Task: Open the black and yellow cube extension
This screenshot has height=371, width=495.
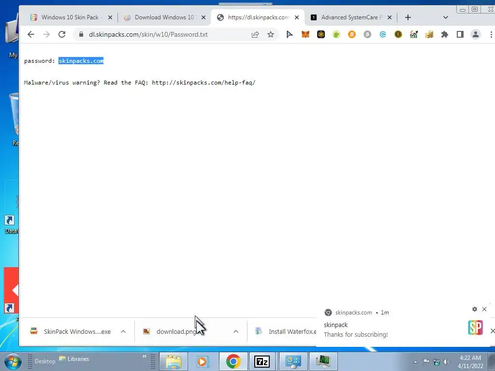Action: click(x=321, y=34)
